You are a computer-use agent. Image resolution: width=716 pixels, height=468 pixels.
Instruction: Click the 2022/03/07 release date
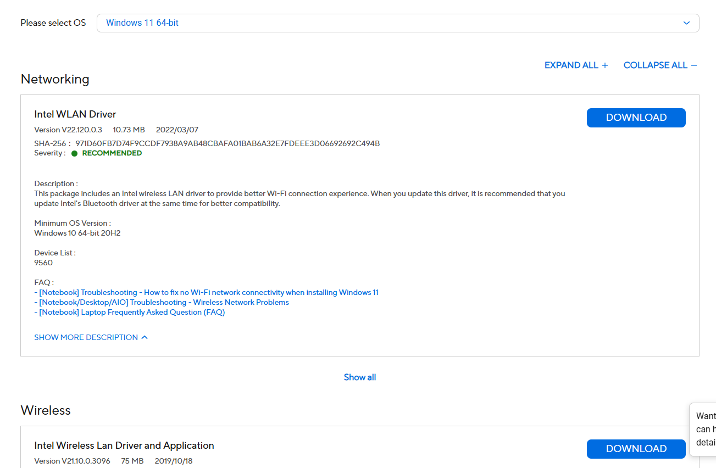(x=177, y=130)
